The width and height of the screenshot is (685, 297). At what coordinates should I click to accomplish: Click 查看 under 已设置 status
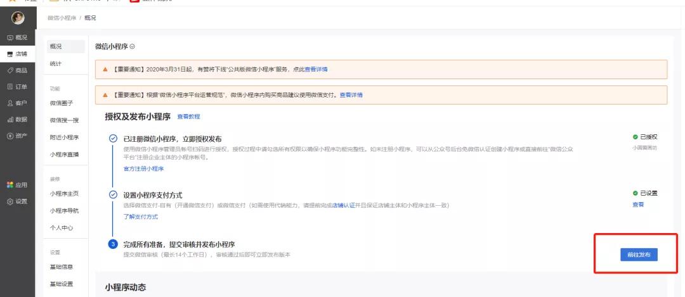point(638,205)
